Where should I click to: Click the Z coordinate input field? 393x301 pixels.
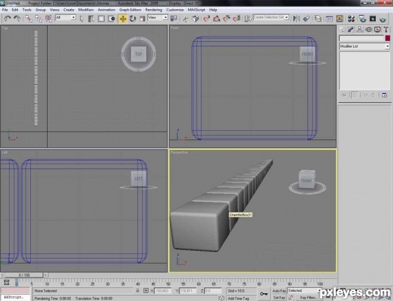tap(214, 291)
